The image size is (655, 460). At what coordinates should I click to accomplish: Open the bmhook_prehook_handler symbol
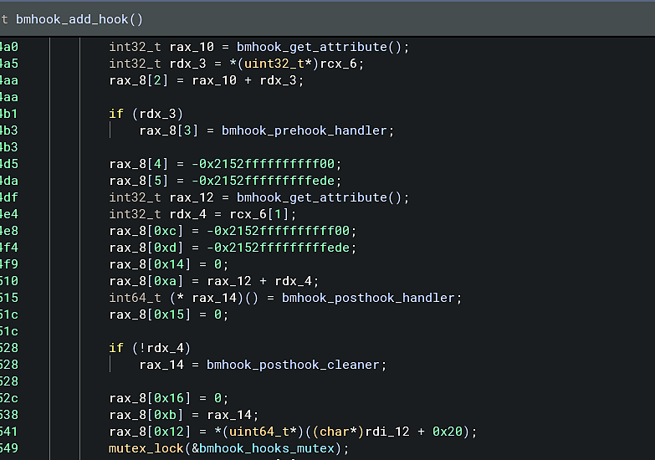[304, 130]
